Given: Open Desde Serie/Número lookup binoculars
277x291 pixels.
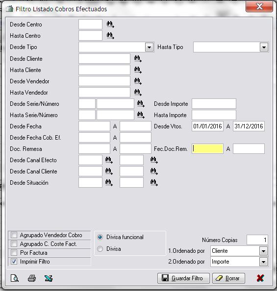Looking at the screenshot, I should point(141,104).
